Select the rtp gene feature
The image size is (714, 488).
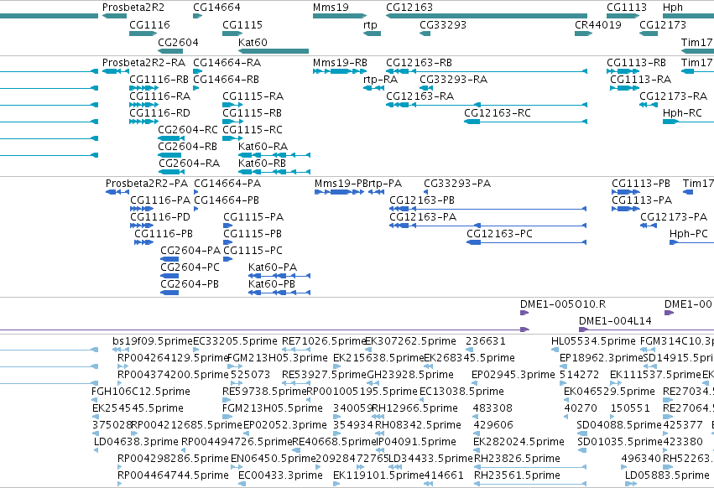tap(372, 34)
